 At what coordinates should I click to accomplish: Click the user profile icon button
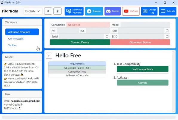tap(48, 11)
